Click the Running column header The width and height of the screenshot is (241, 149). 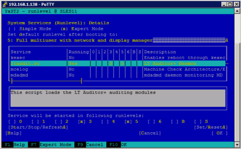tap(79, 52)
